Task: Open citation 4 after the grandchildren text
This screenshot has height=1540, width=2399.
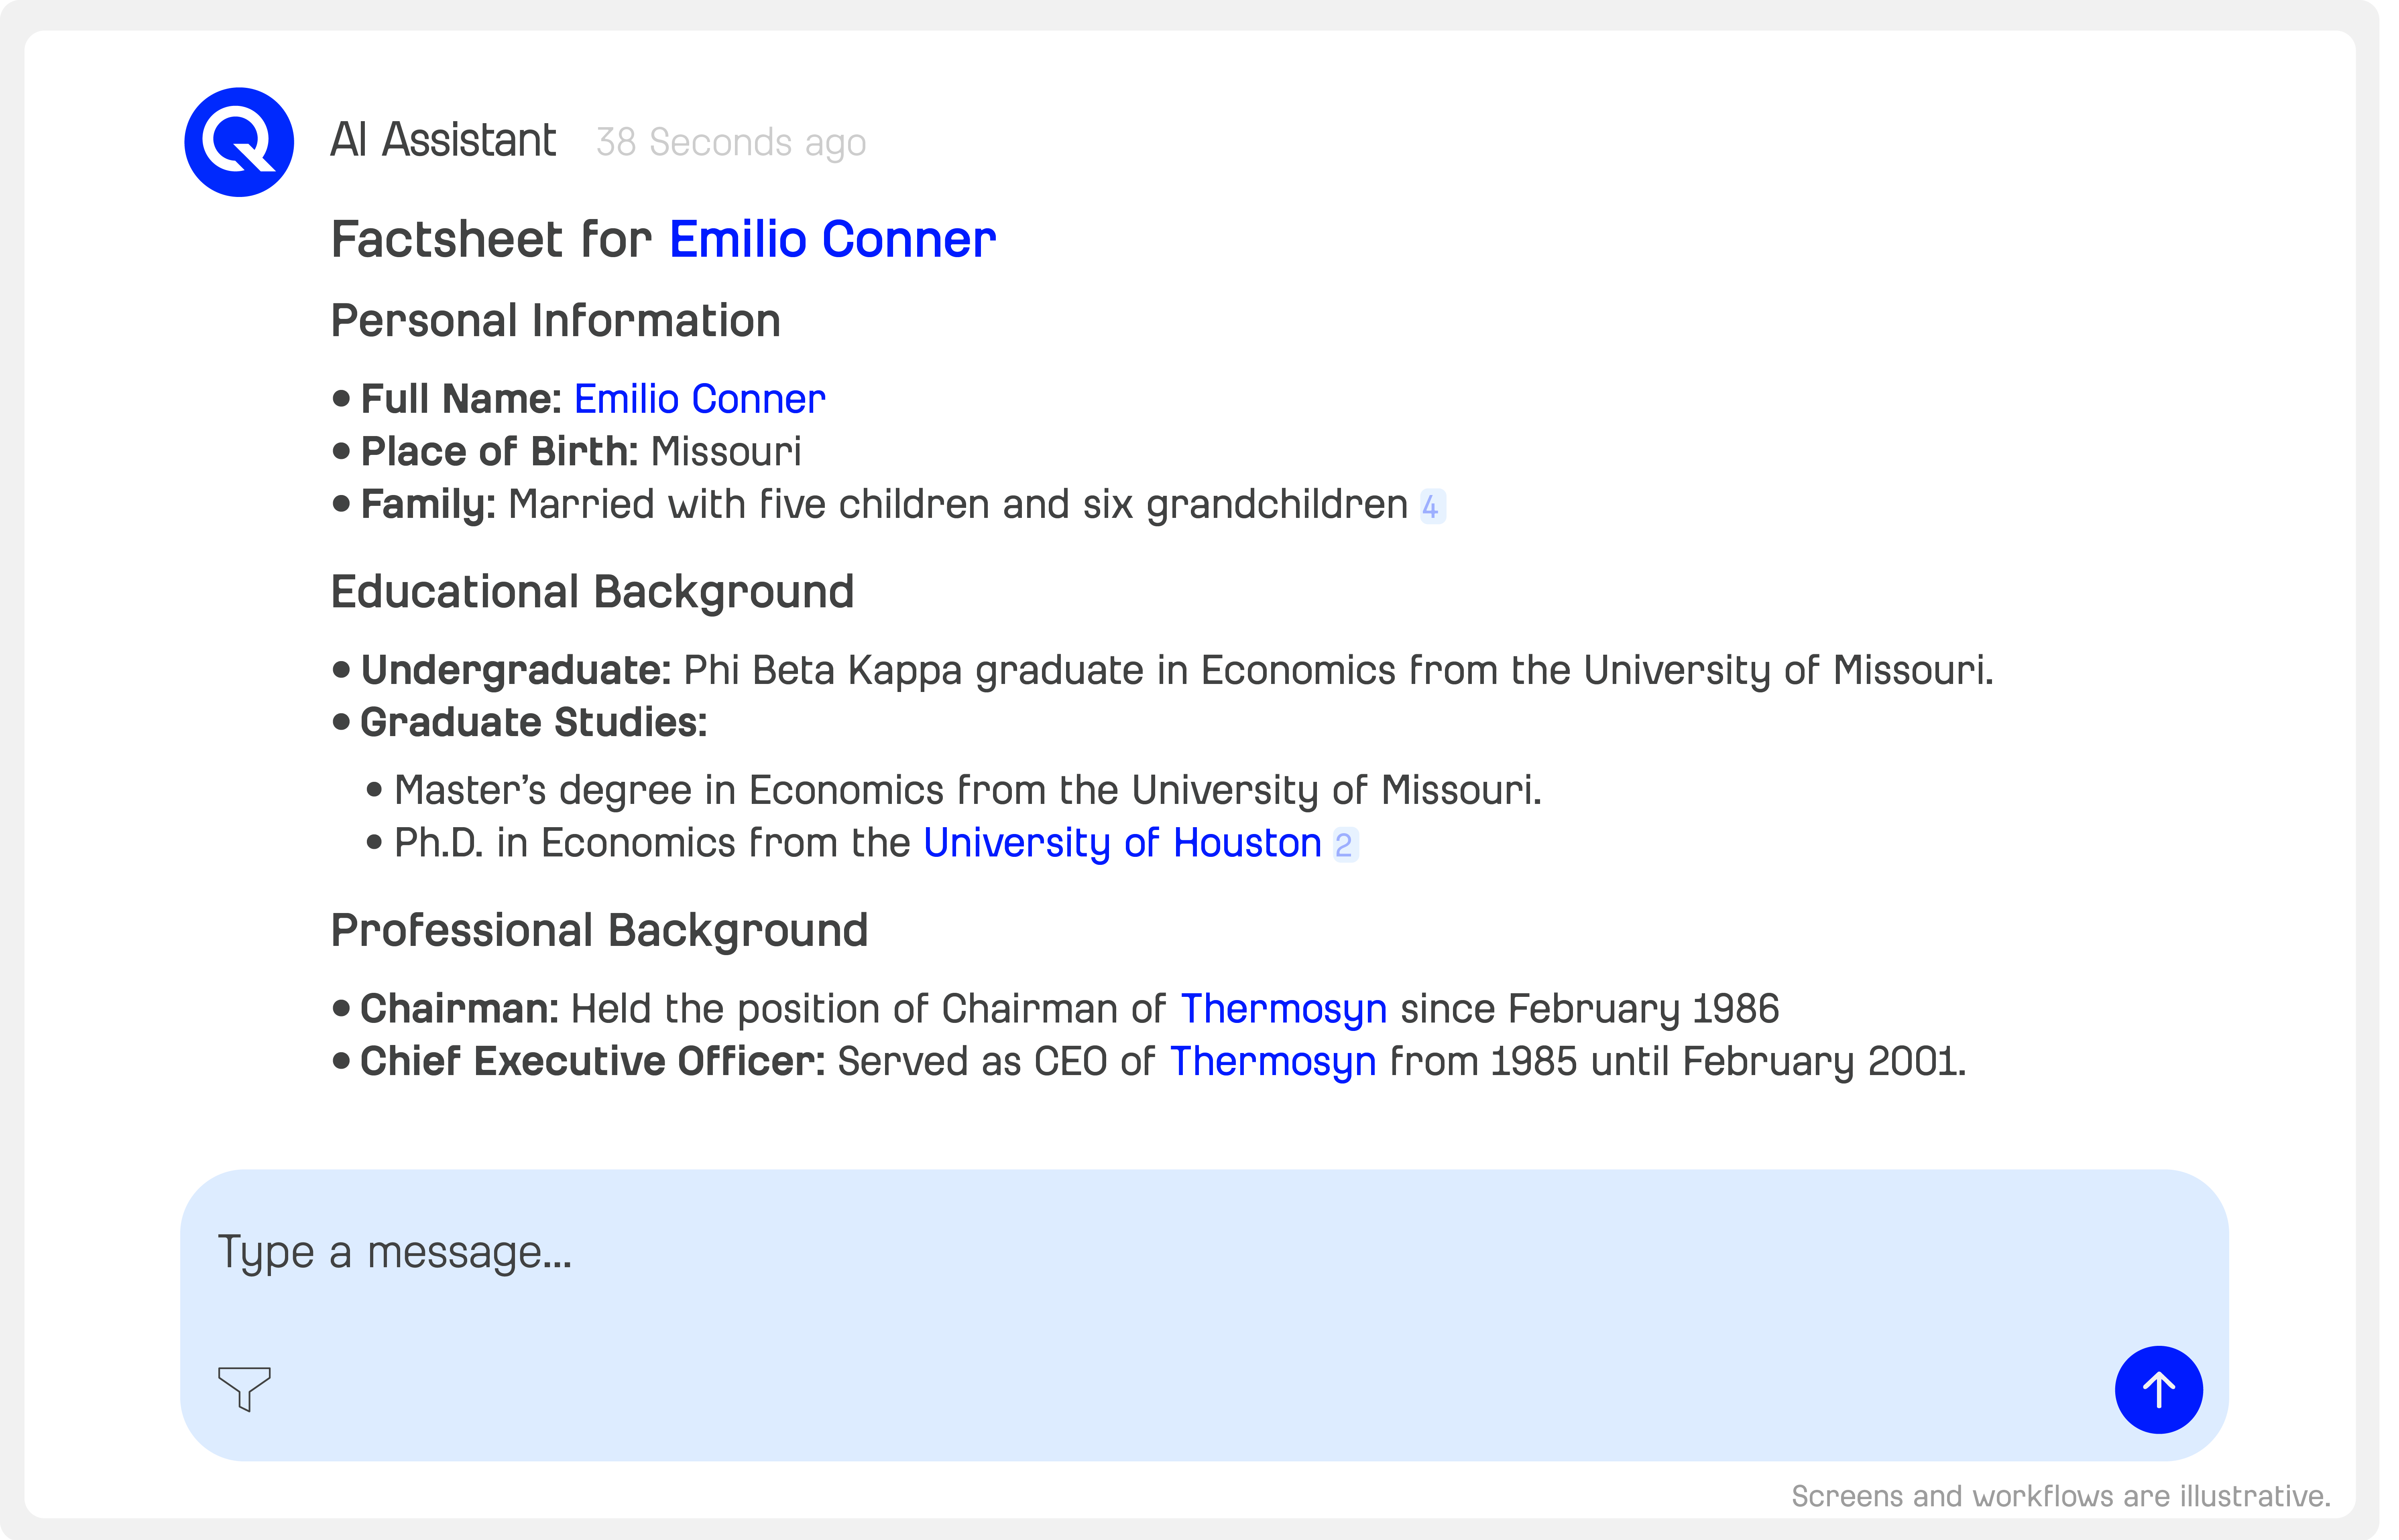Action: (1432, 507)
